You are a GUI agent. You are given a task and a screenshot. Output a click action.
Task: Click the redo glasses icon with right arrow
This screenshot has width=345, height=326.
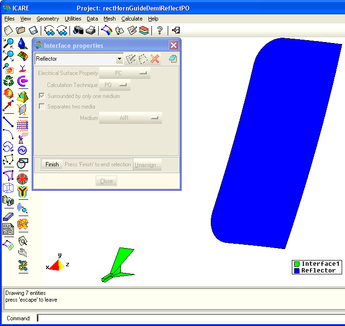[62, 30]
